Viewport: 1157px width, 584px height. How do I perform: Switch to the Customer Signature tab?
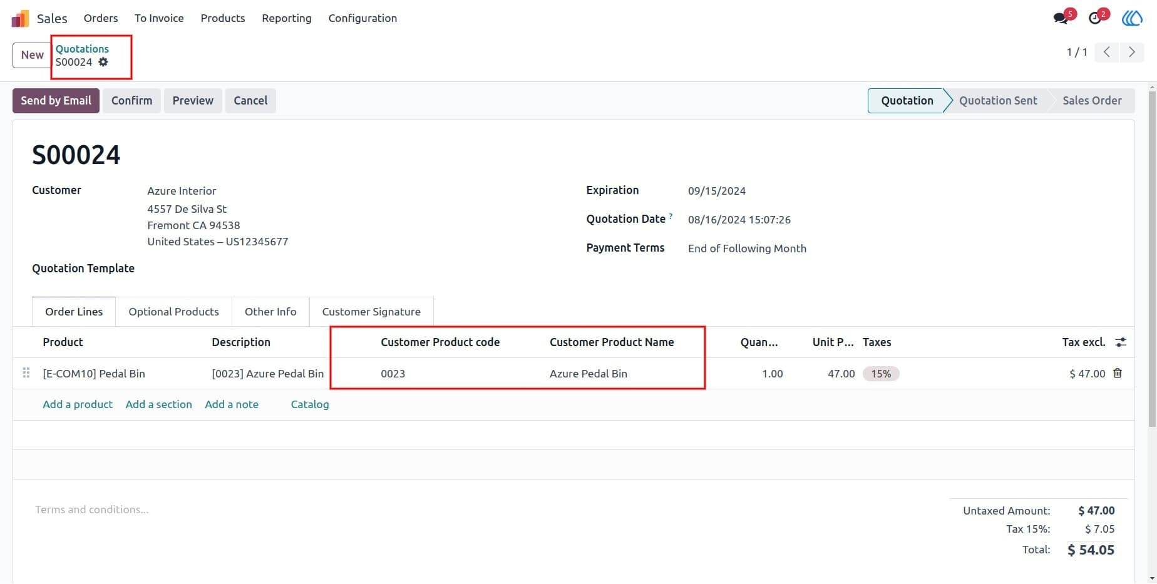(x=371, y=312)
